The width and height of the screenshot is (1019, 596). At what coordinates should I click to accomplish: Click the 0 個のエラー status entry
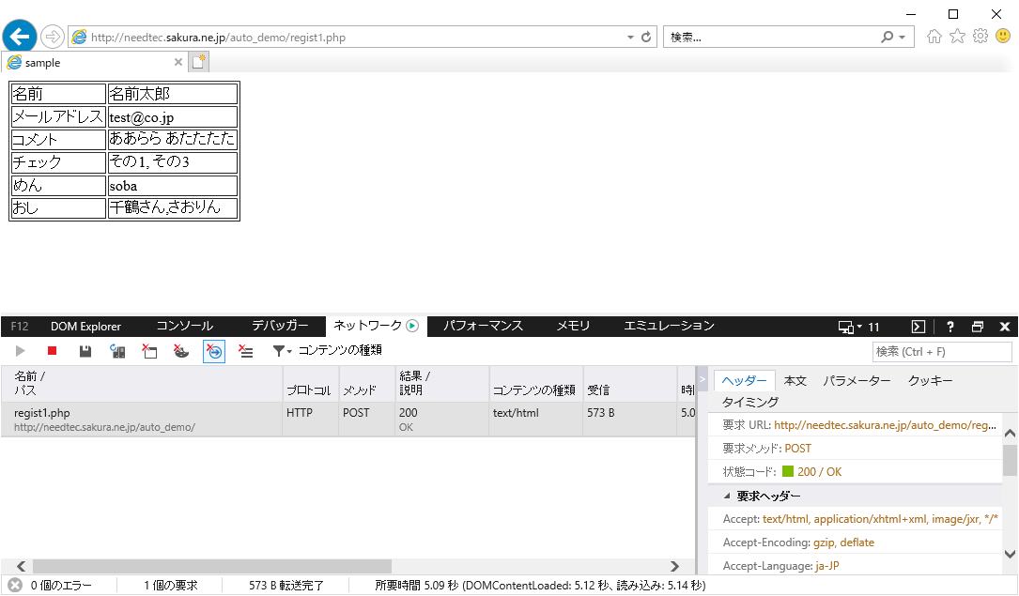click(x=52, y=586)
